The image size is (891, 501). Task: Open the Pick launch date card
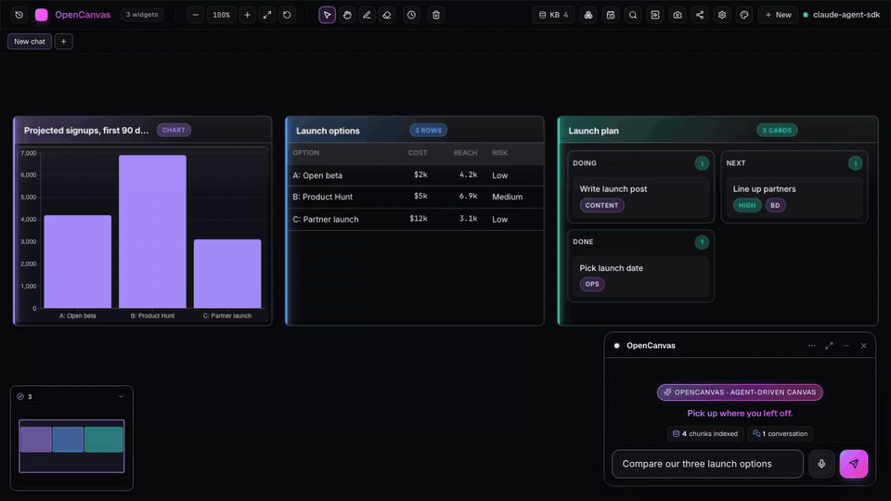click(640, 276)
